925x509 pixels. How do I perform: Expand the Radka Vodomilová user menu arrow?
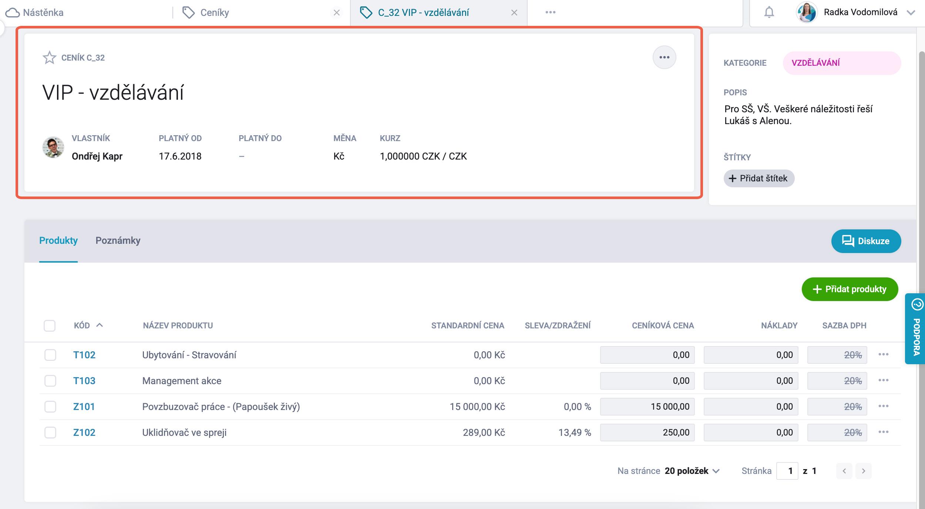coord(911,13)
